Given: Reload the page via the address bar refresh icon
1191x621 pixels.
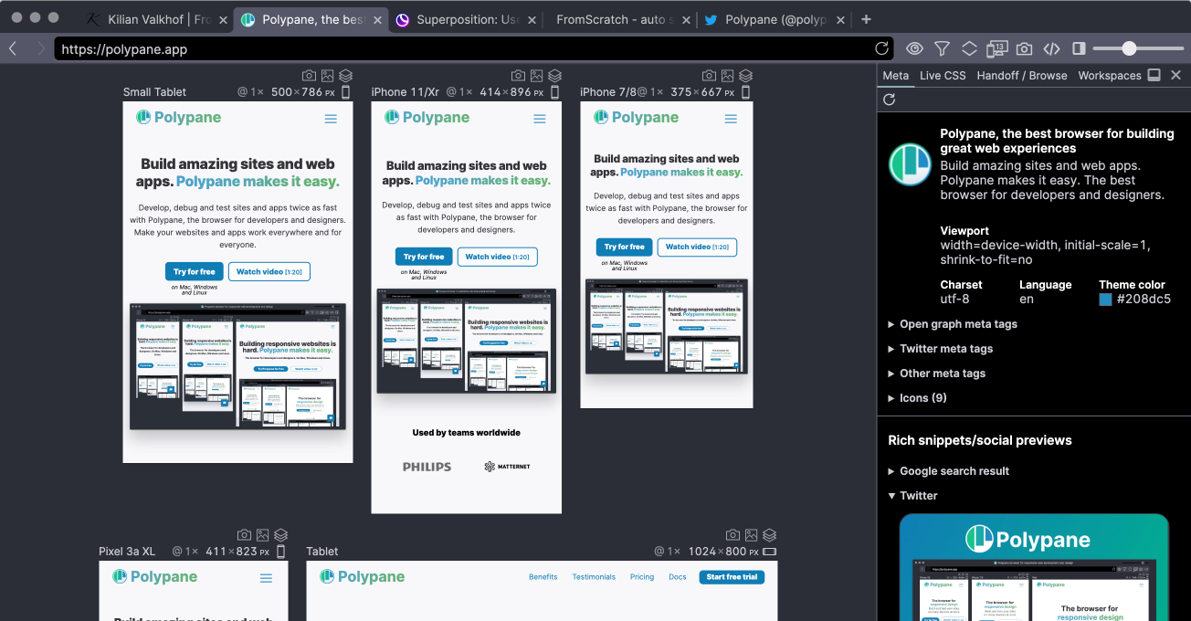Looking at the screenshot, I should pos(881,48).
